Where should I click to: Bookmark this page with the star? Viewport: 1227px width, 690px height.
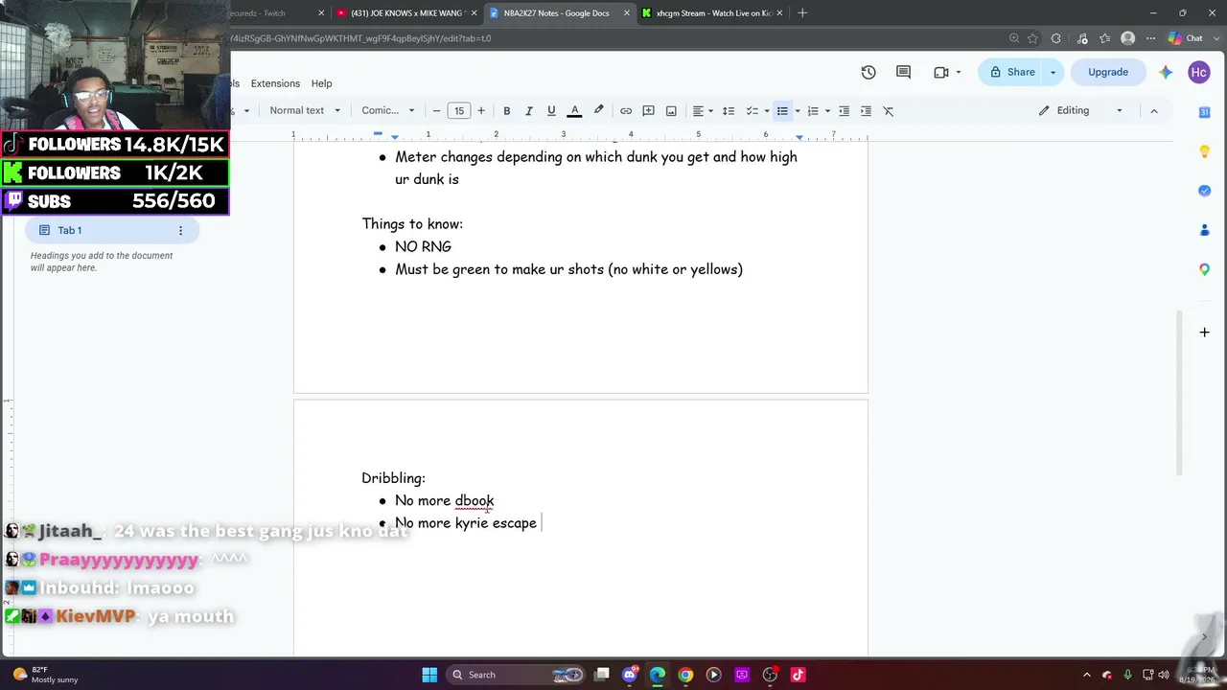[1032, 38]
